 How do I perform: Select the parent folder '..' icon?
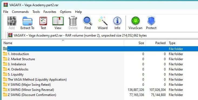coord(5,49)
